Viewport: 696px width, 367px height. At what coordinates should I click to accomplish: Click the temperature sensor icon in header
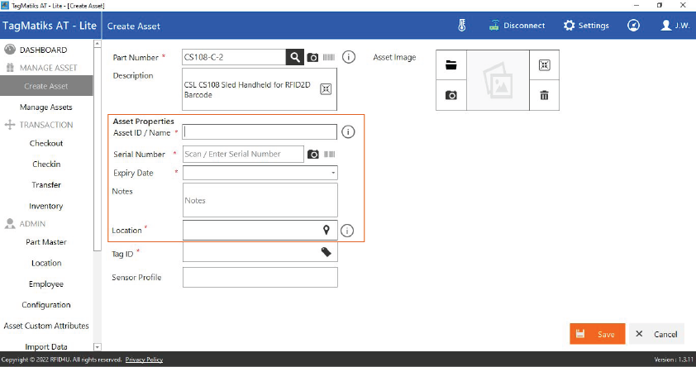click(x=463, y=25)
